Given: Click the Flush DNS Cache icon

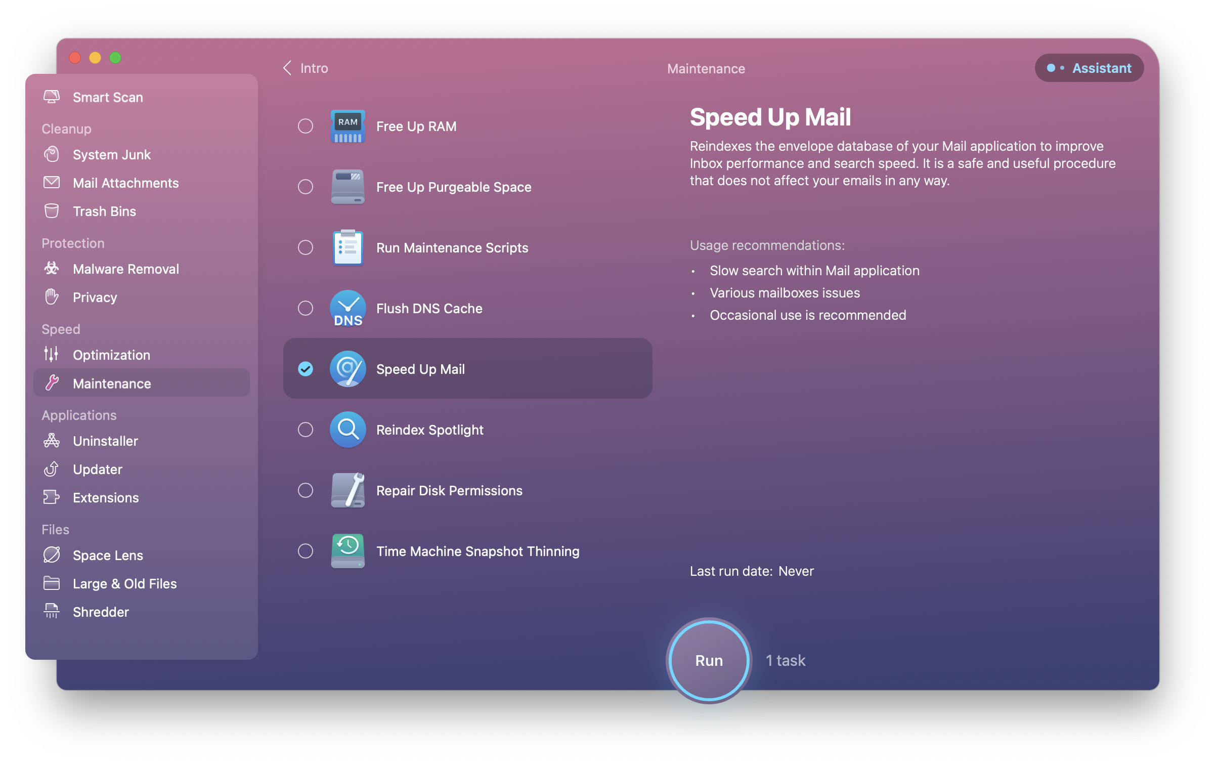Looking at the screenshot, I should pos(348,308).
